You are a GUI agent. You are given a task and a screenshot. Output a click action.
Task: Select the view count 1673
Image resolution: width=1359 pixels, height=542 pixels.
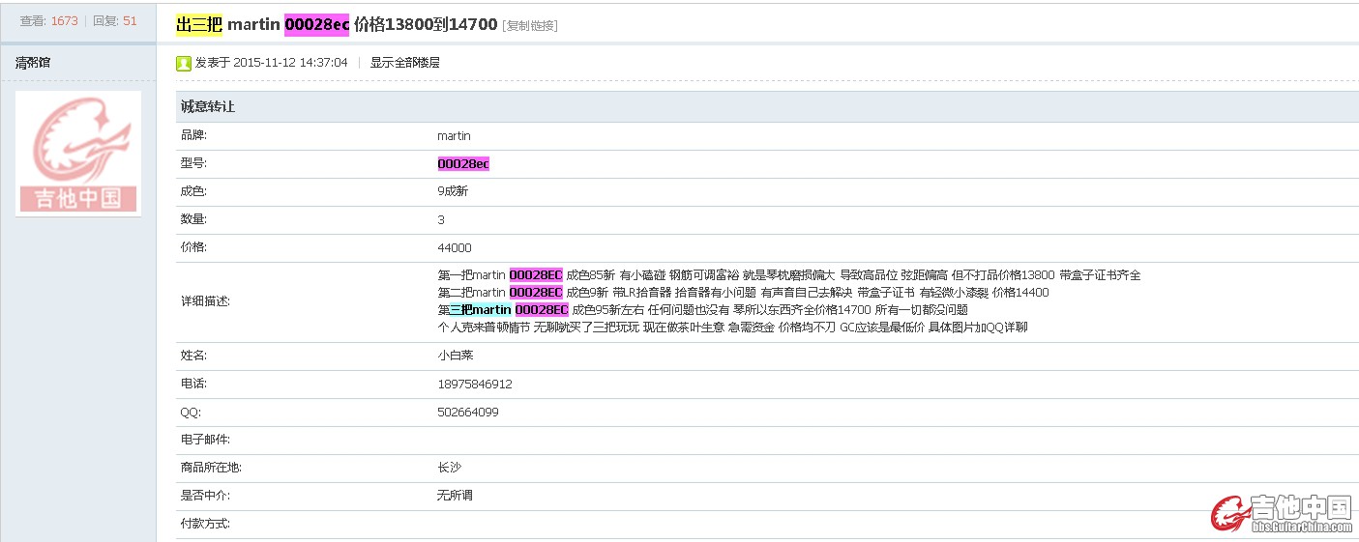coord(64,20)
